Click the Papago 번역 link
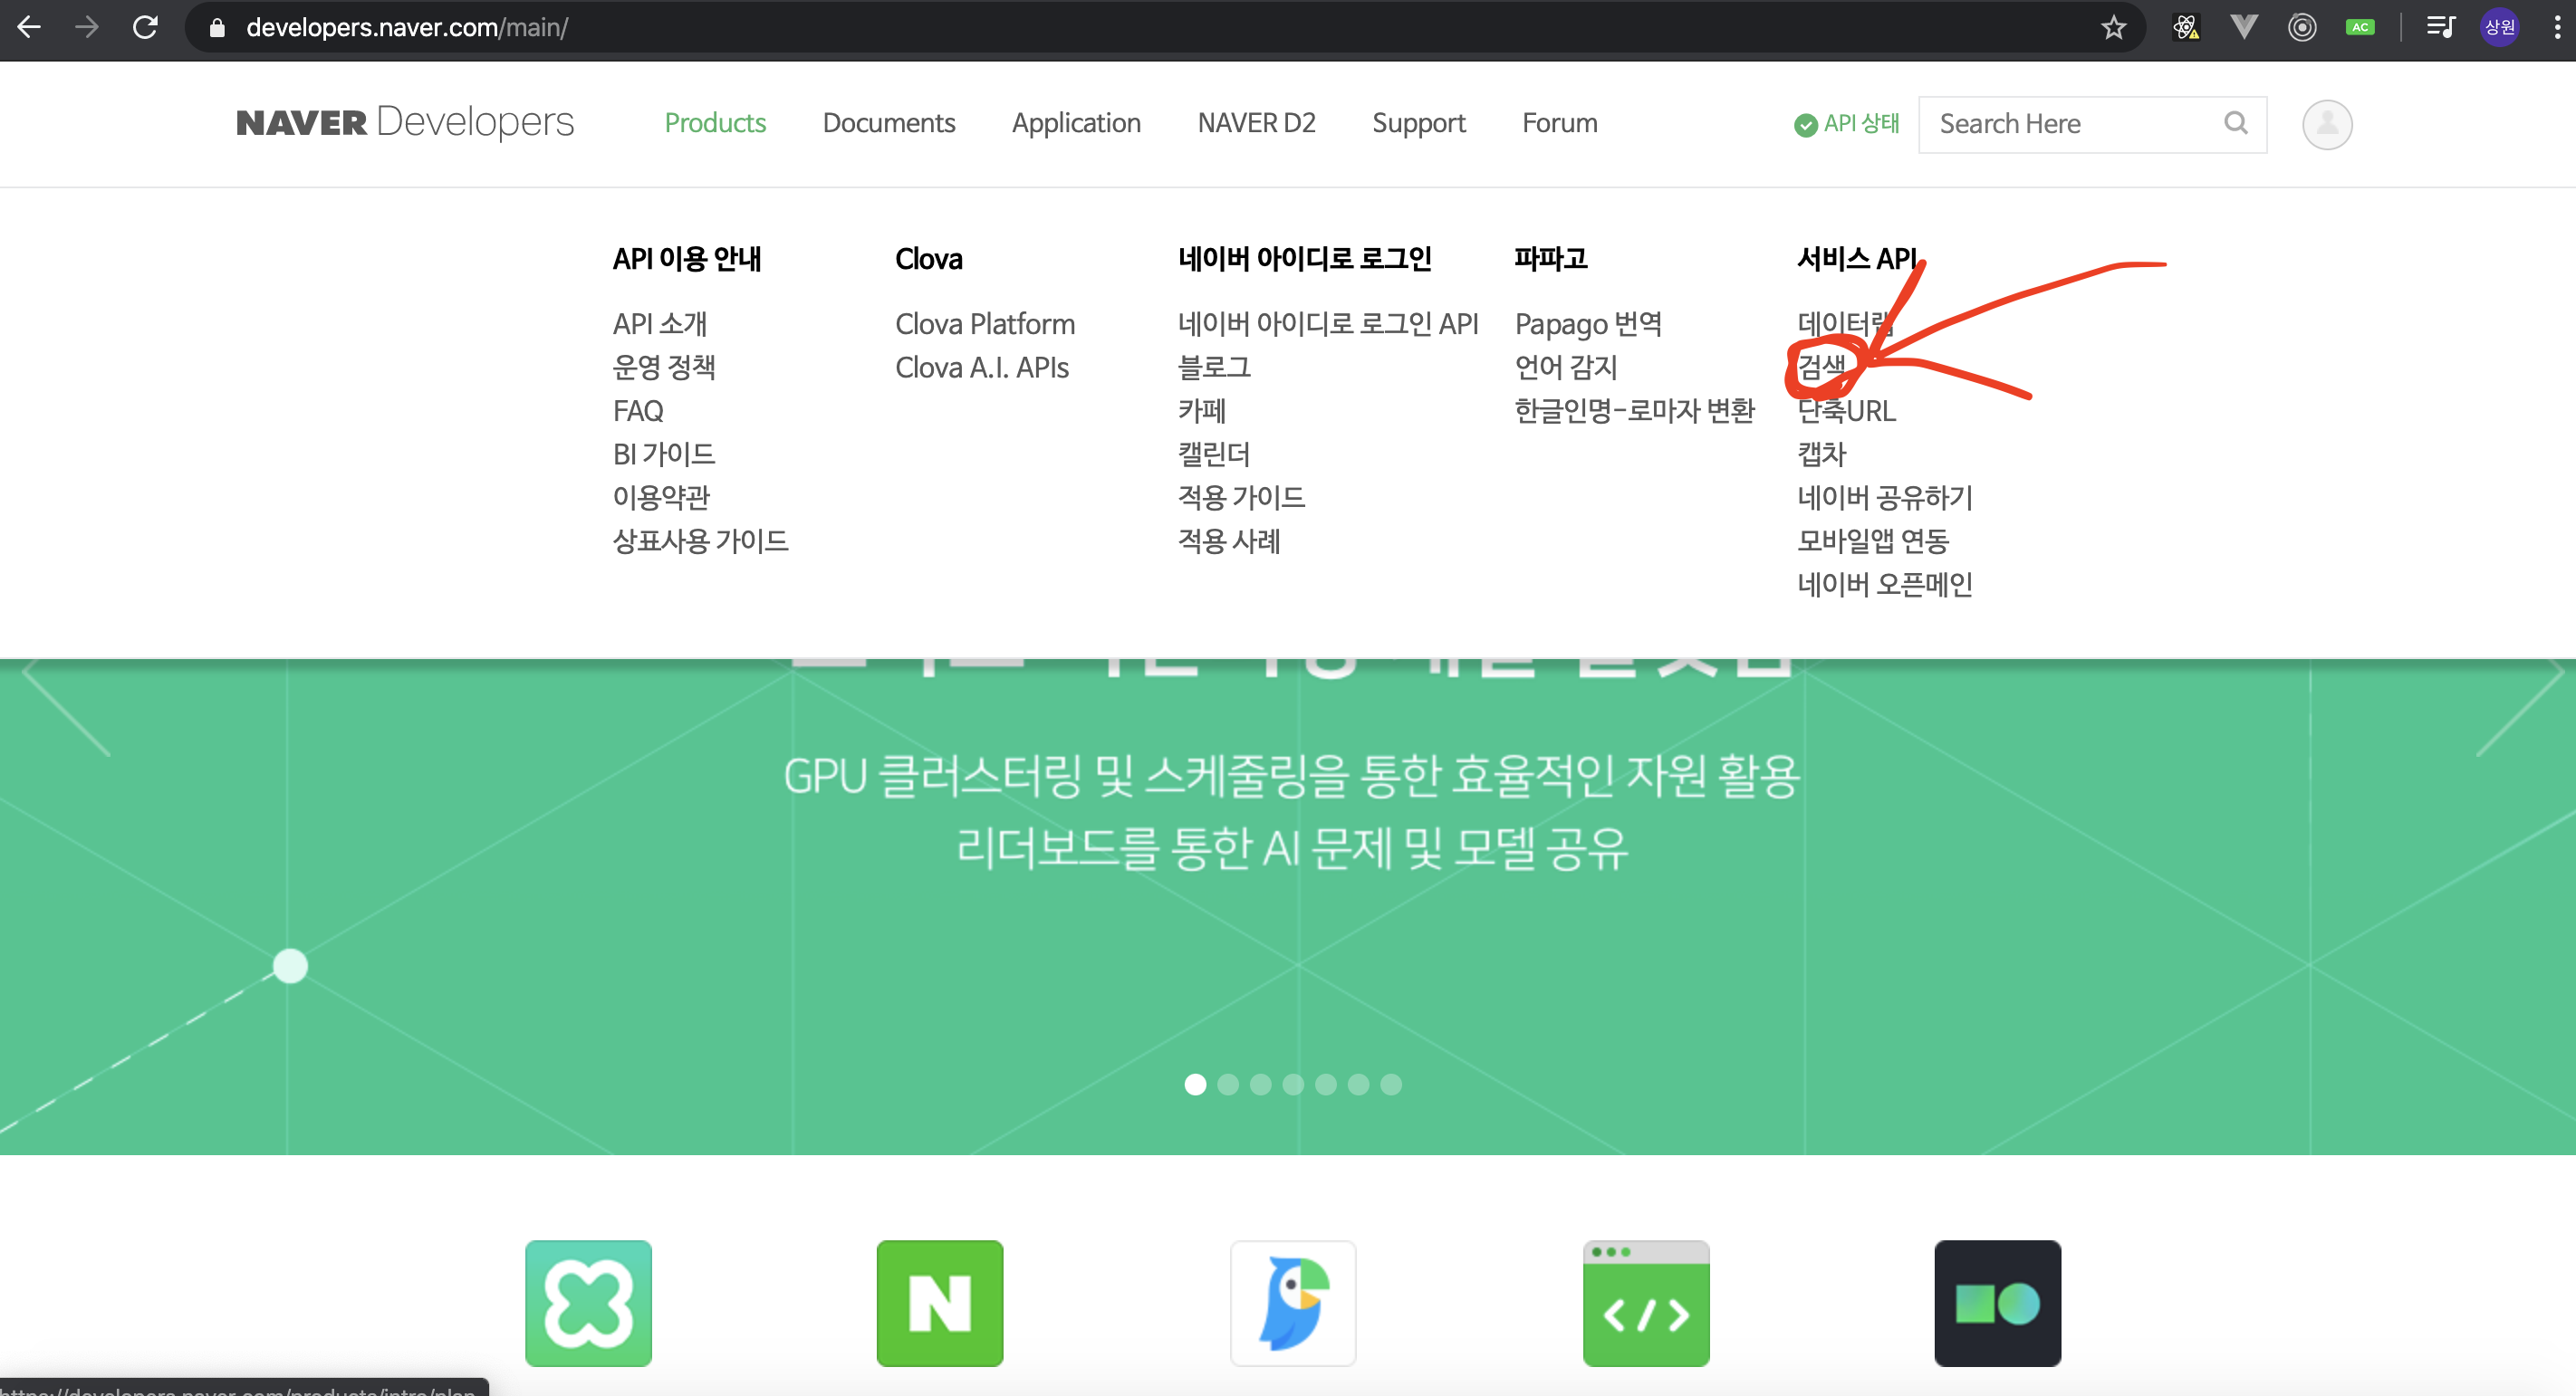The width and height of the screenshot is (2576, 1396). [1587, 324]
